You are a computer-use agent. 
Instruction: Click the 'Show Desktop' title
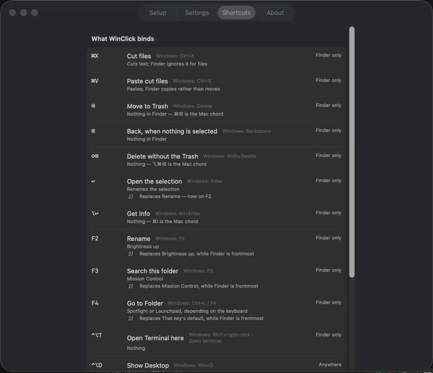[x=148, y=366]
